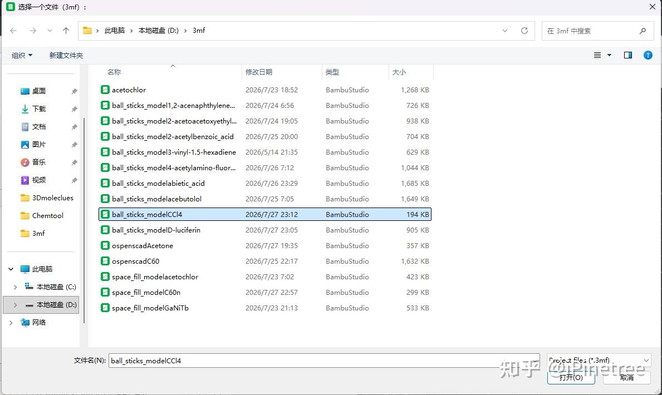
Task: Click the magnifier search icon
Action: click(x=643, y=31)
